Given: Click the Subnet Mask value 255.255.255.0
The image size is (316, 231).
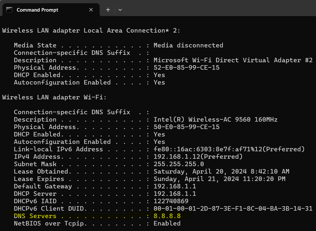Looking at the screenshot, I should [x=179, y=164].
